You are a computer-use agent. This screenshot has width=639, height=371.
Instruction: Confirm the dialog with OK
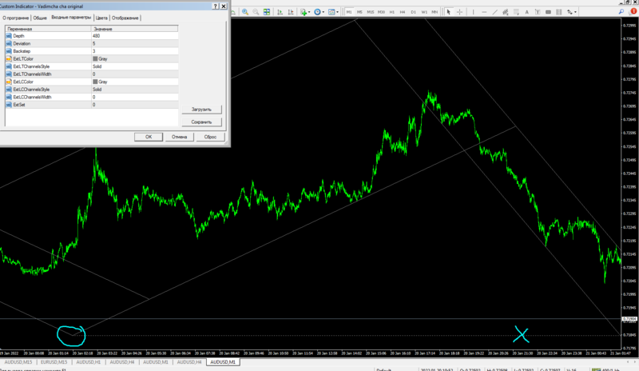pos(149,137)
